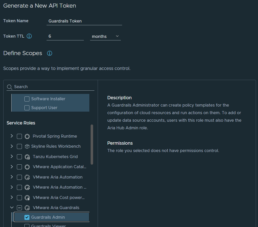Click the VMware Aria Guardrails icon

click(27, 208)
